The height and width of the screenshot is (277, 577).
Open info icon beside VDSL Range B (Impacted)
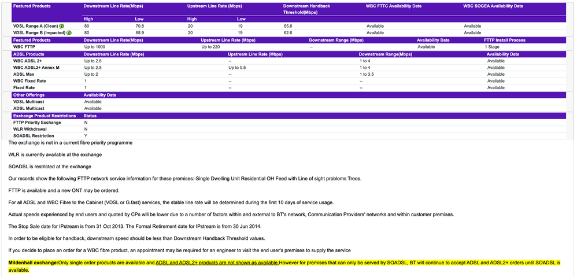click(x=69, y=33)
